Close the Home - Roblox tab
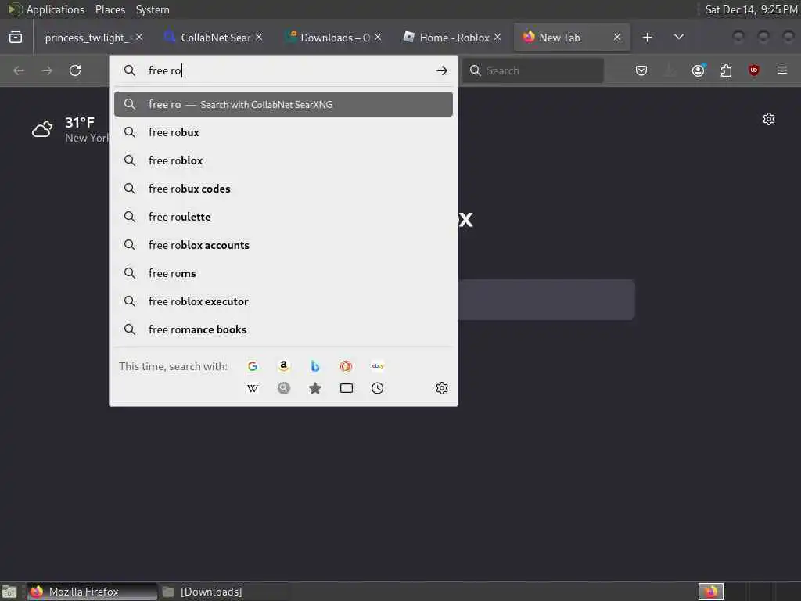Screen dimensions: 801x601 [x=497, y=38]
